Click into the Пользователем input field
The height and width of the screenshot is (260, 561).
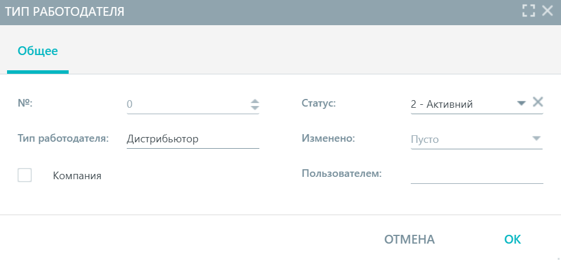click(477, 175)
